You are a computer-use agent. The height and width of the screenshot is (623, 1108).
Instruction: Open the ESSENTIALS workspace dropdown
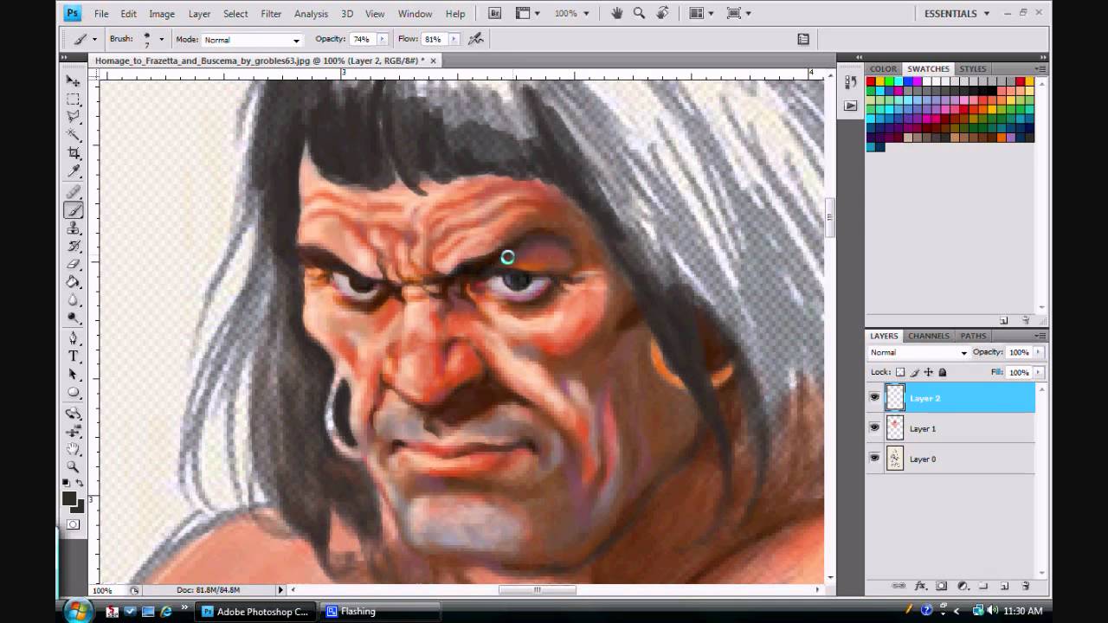[957, 14]
